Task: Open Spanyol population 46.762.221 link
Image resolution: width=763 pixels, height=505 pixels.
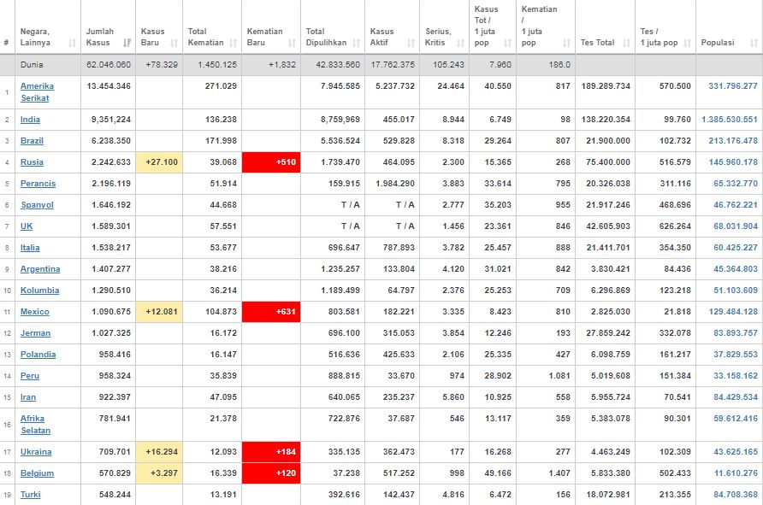Action: (736, 205)
